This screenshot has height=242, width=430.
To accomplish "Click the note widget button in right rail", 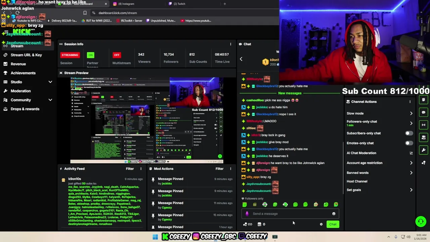I will 424,100.
